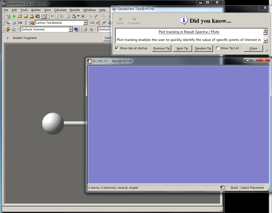
Task: Expand the paste options arrow
Action: pos(78,16)
